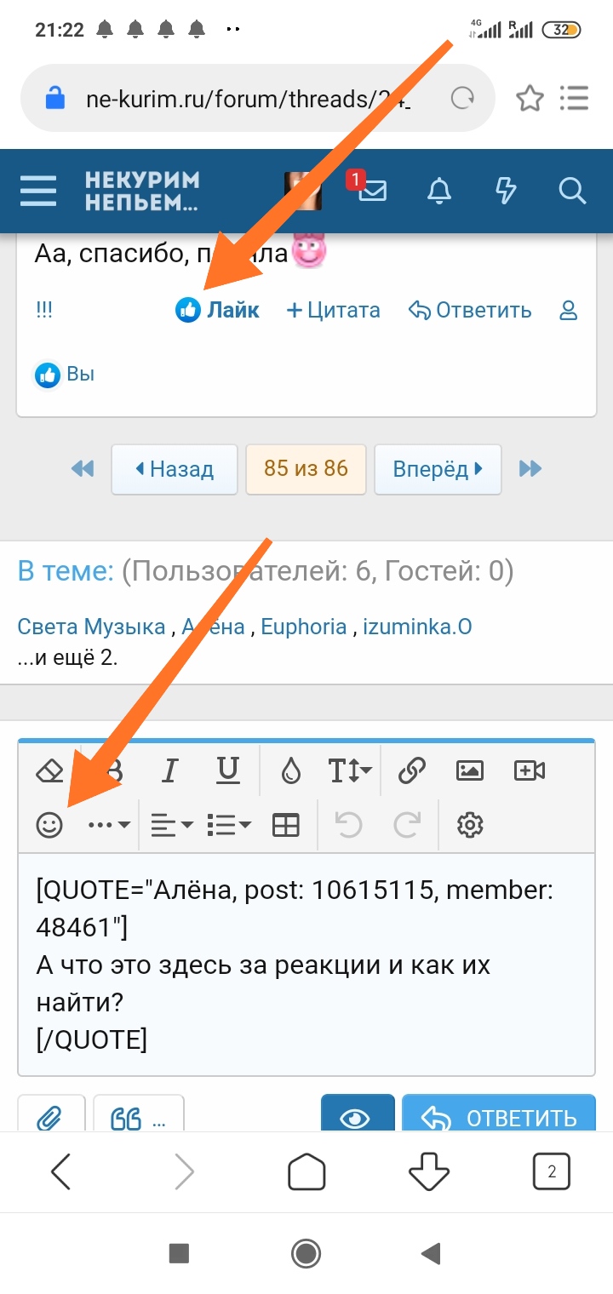Open the browser tabs counter
613x1294 pixels.
(x=551, y=1172)
